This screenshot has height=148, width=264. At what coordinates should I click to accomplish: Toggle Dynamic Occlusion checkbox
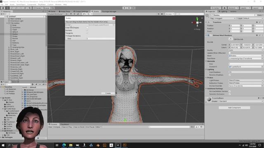230,94
